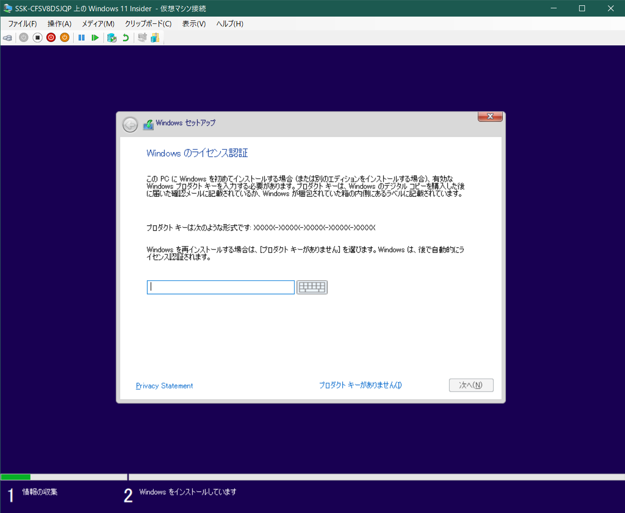Click the red Shut Down icon
The image size is (625, 513).
(51, 38)
